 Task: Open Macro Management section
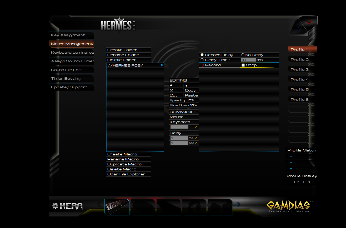coord(71,44)
